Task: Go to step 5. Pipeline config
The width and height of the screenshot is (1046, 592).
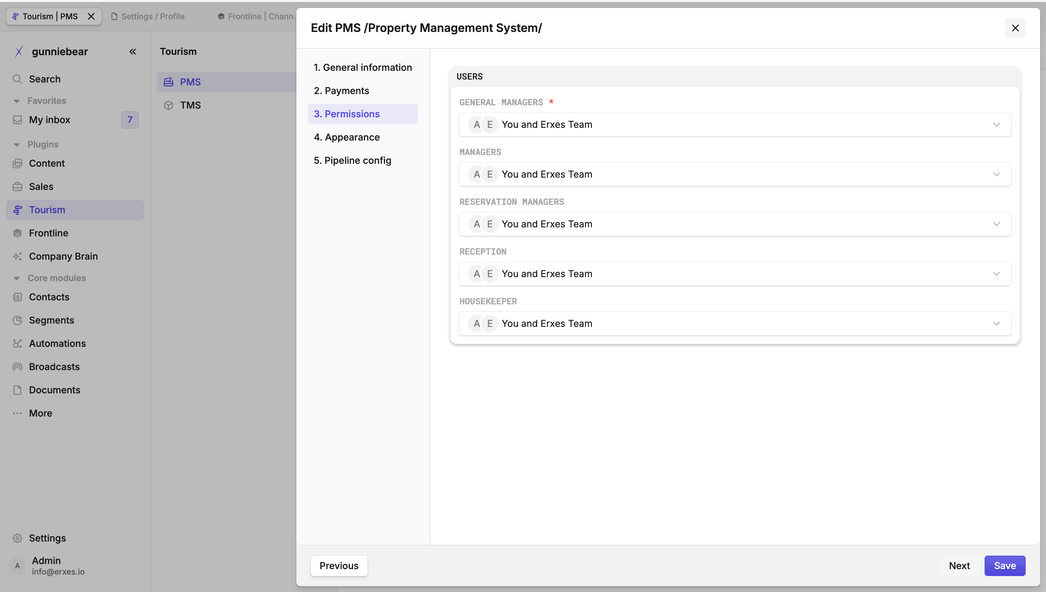Action: (362, 160)
